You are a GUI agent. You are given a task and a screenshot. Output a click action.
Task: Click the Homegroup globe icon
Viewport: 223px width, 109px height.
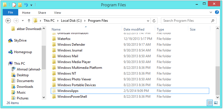[x=10, y=52]
